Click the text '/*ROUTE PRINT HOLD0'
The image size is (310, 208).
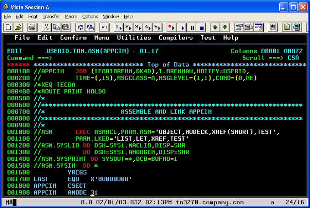(x=70, y=92)
